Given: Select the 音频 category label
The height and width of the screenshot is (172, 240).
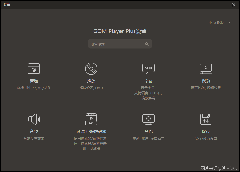Looking at the screenshot, I should click(x=34, y=131).
